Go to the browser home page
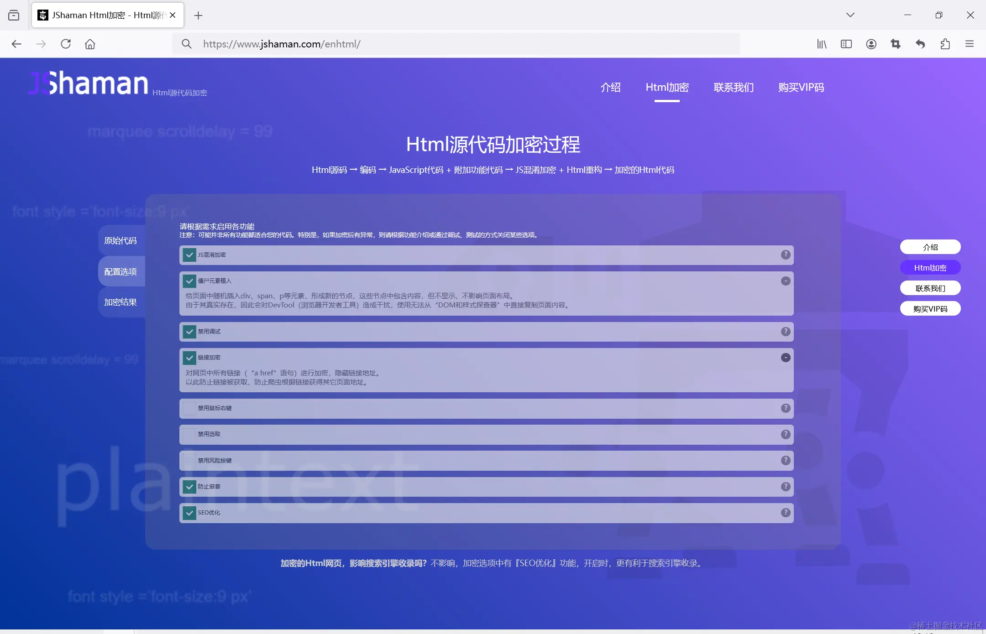This screenshot has width=986, height=634. click(x=90, y=44)
